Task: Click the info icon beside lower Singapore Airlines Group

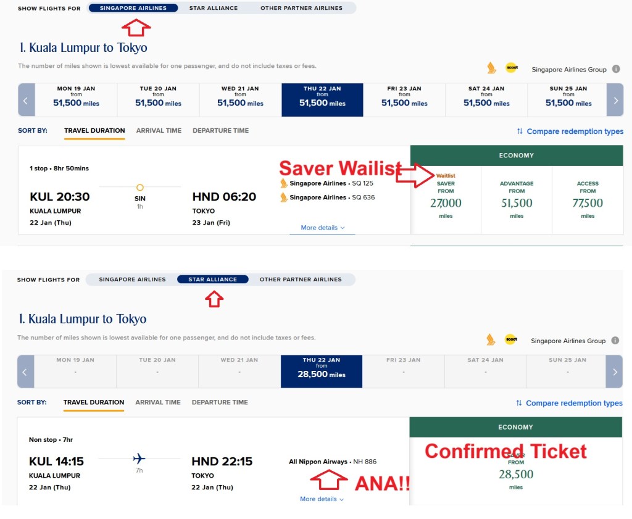Action: pyautogui.click(x=615, y=341)
